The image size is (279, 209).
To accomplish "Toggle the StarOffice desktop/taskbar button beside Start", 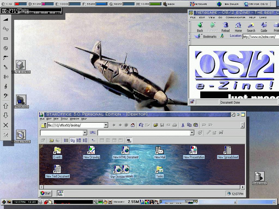I will click(60, 193).
